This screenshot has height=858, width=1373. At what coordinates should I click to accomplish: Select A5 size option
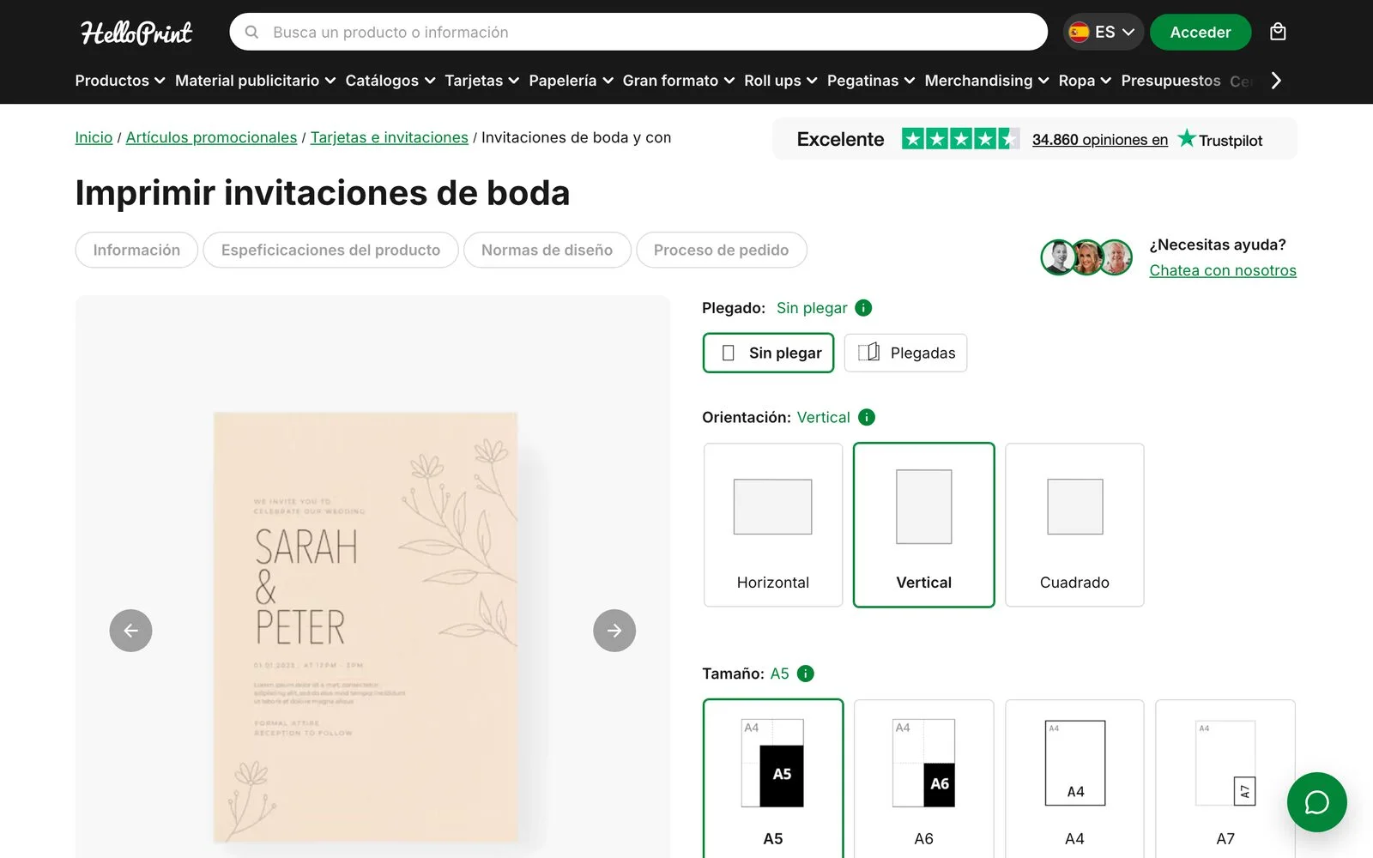point(773,779)
